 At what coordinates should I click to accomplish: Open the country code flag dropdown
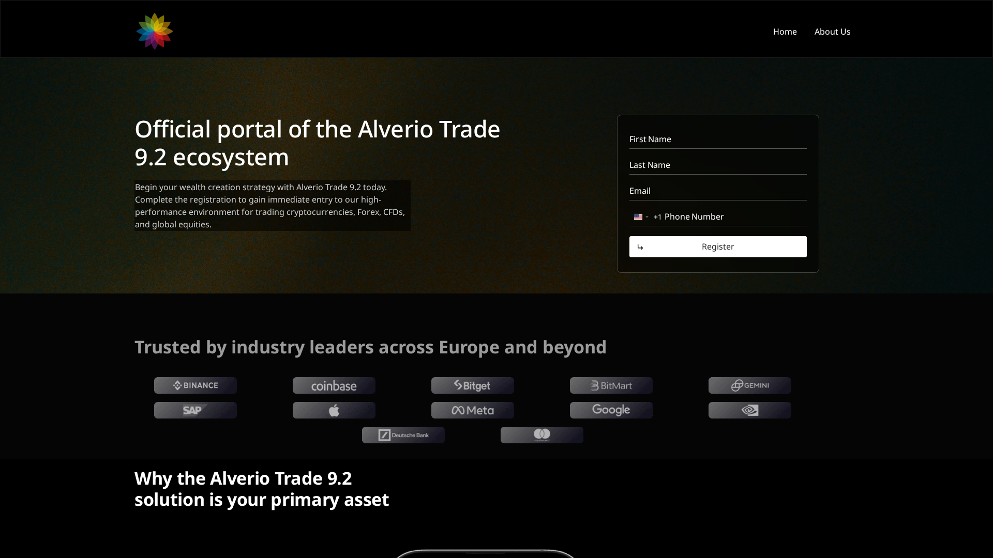640,216
